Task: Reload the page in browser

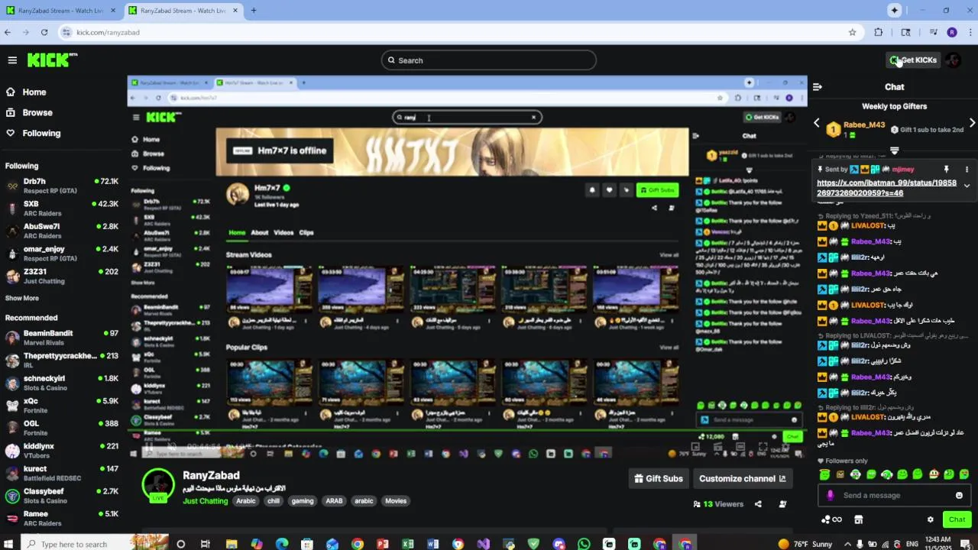Action: click(x=44, y=32)
